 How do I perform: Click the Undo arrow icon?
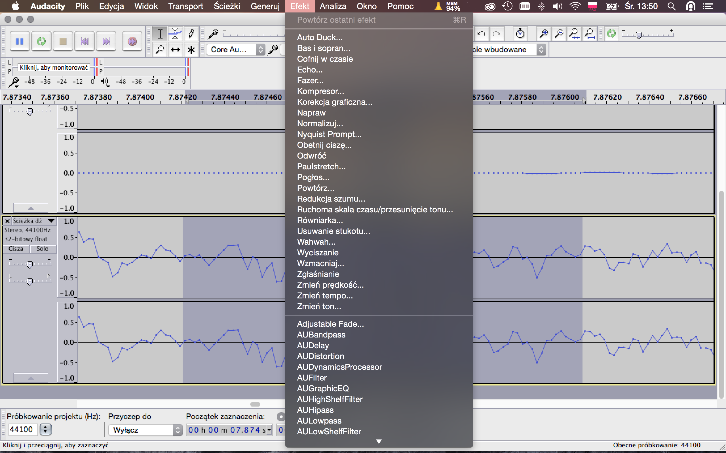click(x=481, y=34)
